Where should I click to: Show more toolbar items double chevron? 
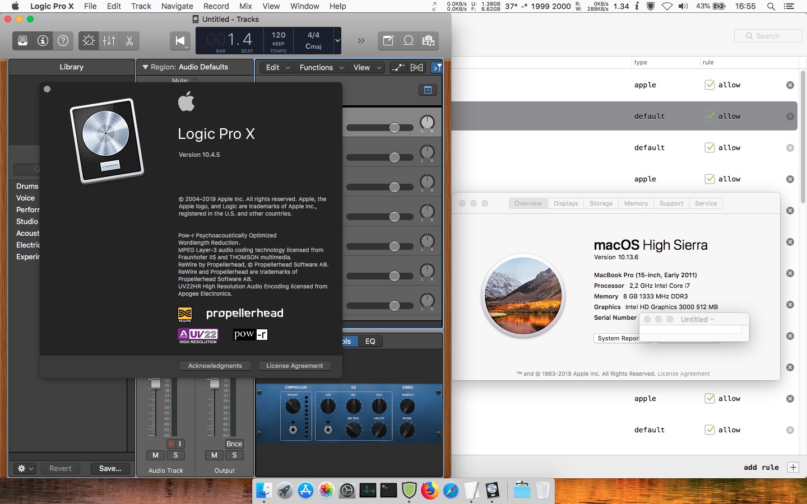[x=361, y=40]
